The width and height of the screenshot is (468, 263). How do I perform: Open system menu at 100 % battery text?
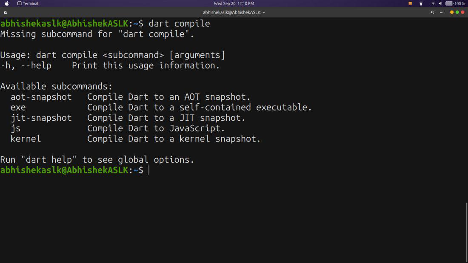pos(459,3)
